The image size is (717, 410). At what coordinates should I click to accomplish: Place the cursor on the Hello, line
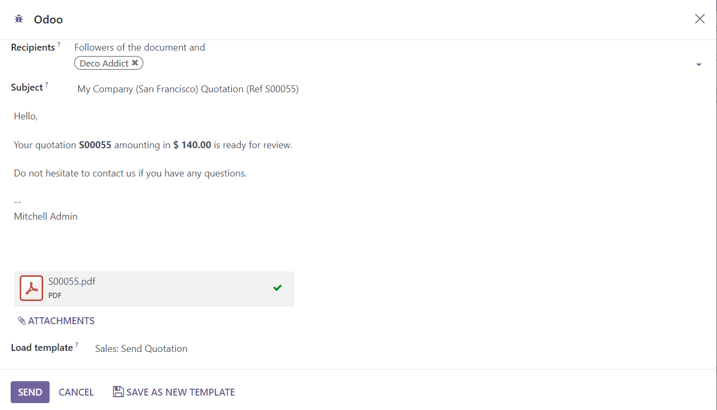pyautogui.click(x=26, y=116)
